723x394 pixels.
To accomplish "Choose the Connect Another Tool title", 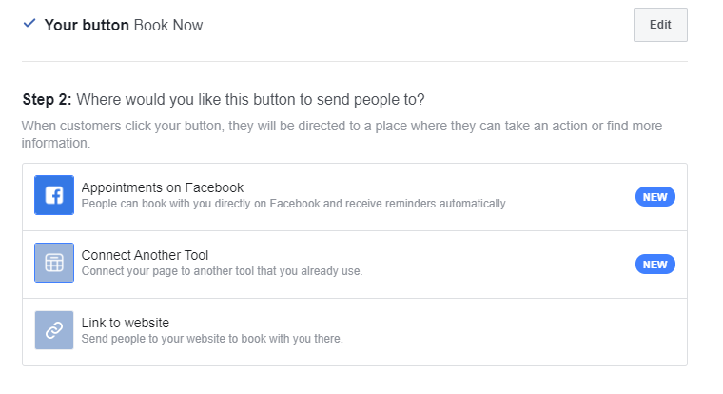I will click(145, 255).
